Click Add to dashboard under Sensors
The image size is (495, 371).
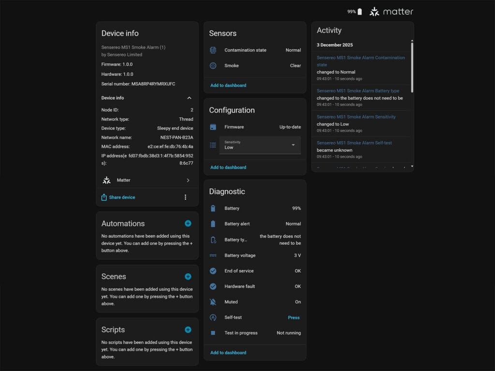click(228, 85)
